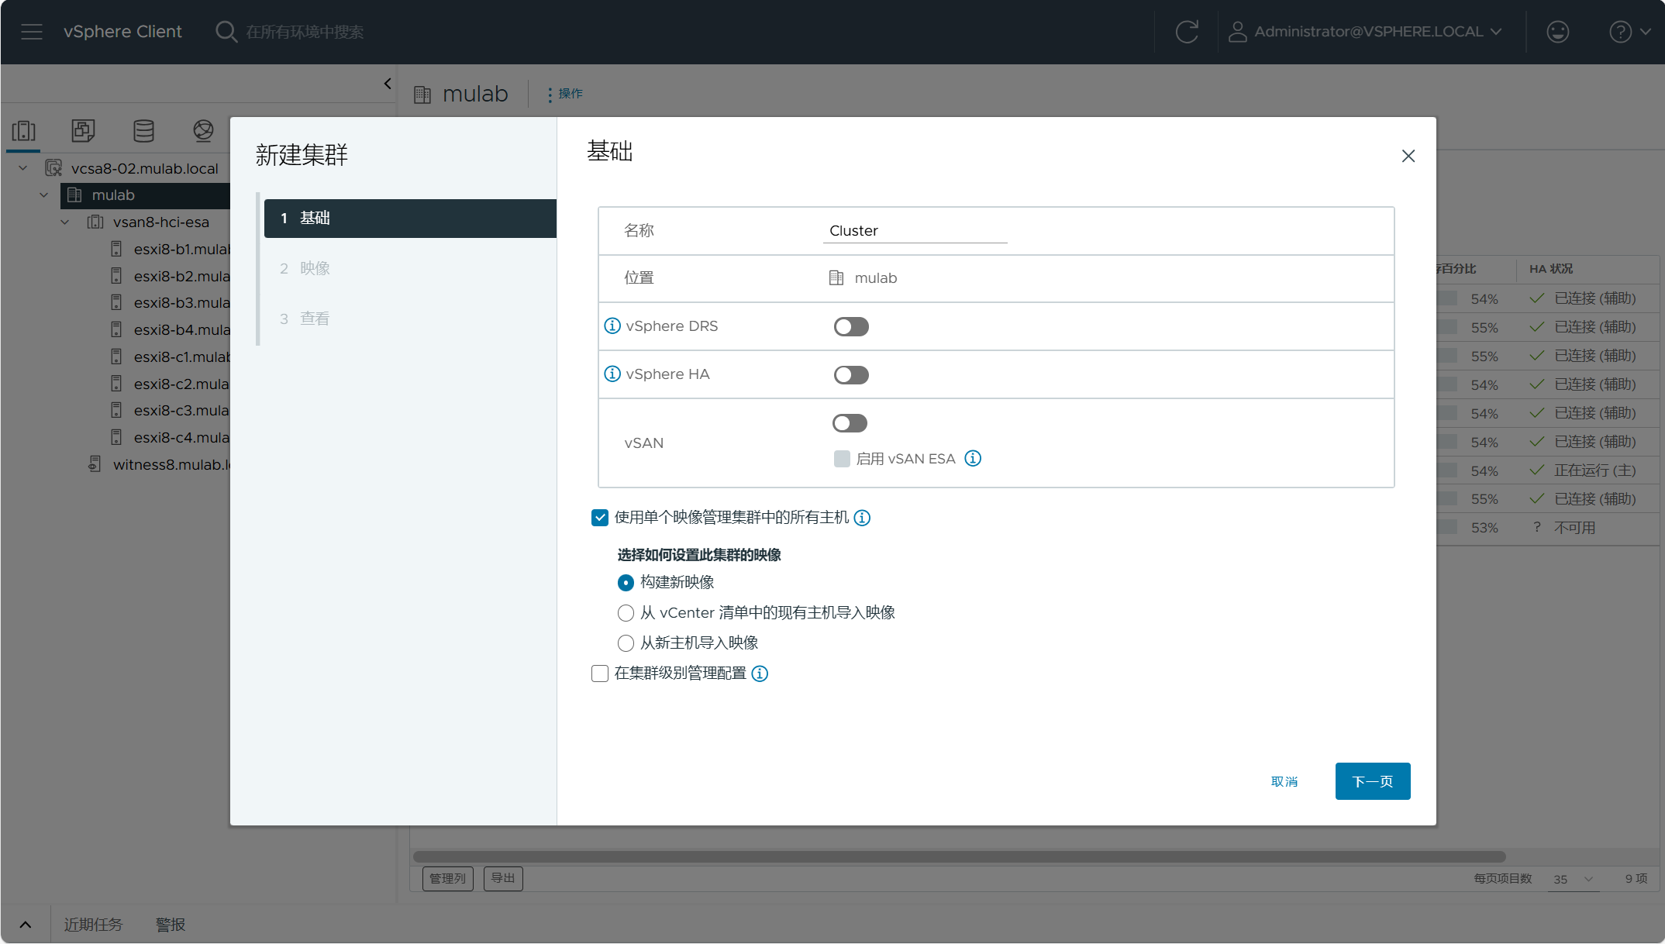The image size is (1665, 944).
Task: Open the mulab actions menu
Action: [x=565, y=94]
